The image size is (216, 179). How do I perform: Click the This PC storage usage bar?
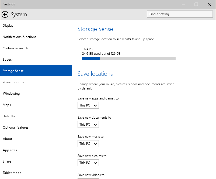pyautogui.click(x=129, y=58)
